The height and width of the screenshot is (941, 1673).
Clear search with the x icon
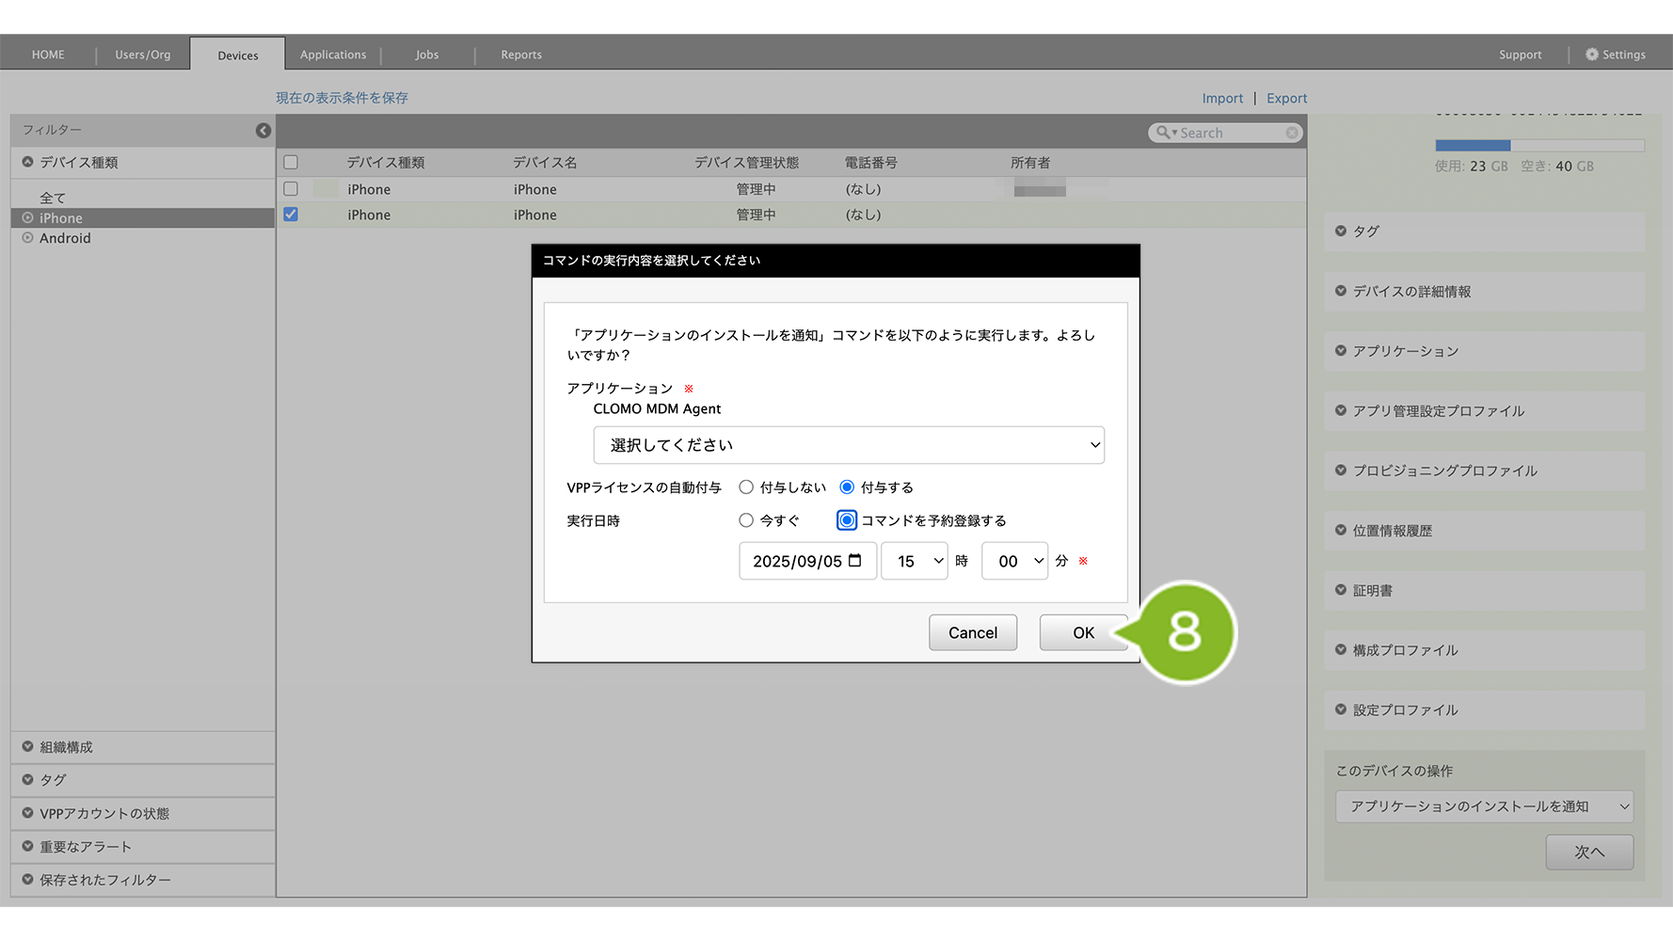pyautogui.click(x=1292, y=134)
